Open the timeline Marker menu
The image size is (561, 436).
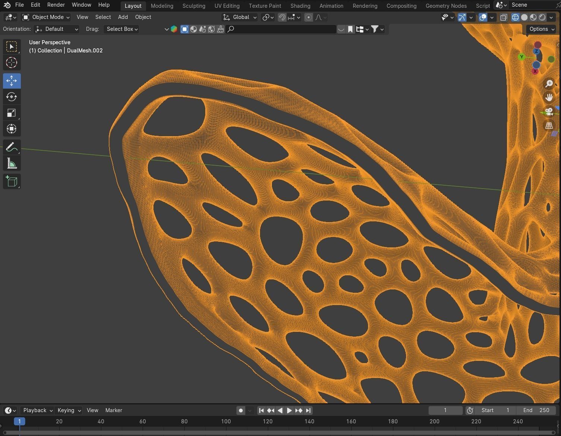(x=114, y=410)
